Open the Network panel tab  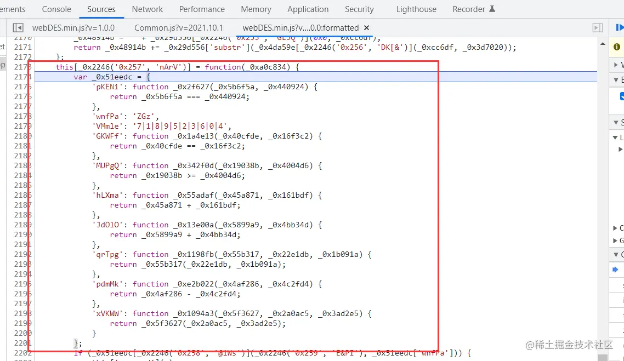148,9
